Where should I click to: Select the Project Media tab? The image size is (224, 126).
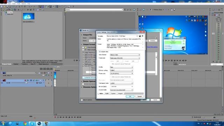(x=7, y=64)
